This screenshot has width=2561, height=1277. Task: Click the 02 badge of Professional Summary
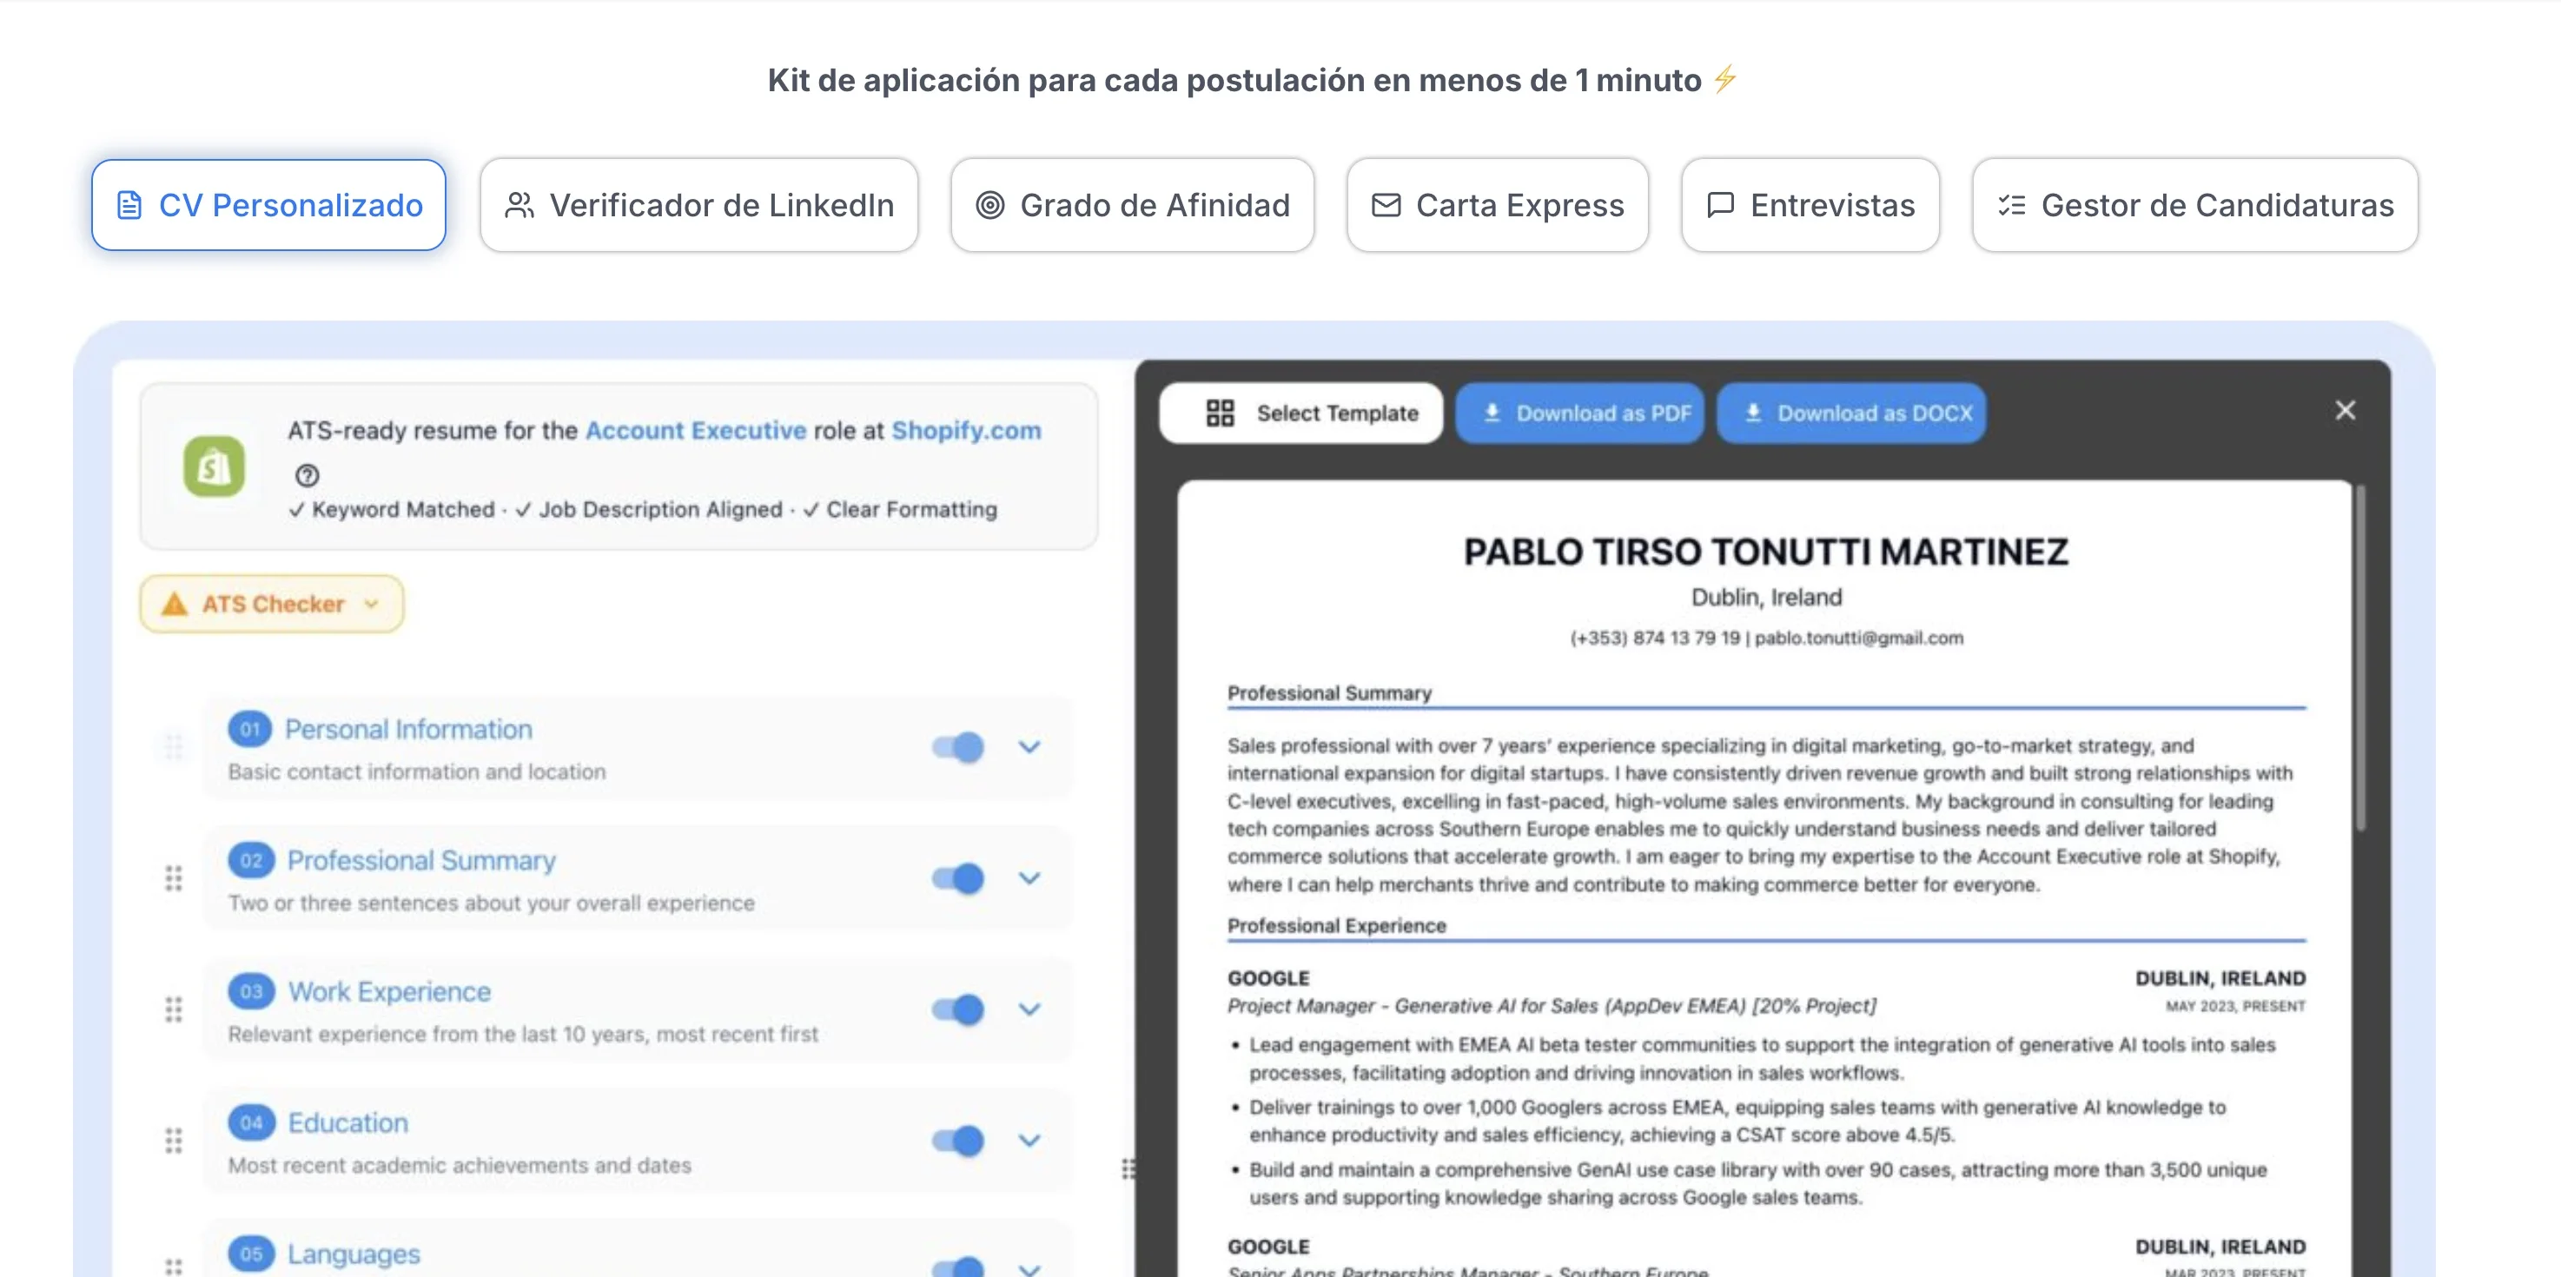tap(250, 860)
